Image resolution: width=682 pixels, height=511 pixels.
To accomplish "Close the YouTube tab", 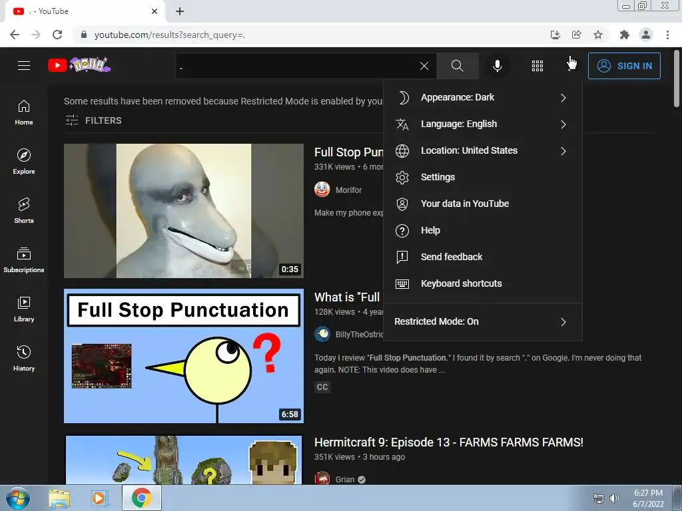I will [155, 11].
